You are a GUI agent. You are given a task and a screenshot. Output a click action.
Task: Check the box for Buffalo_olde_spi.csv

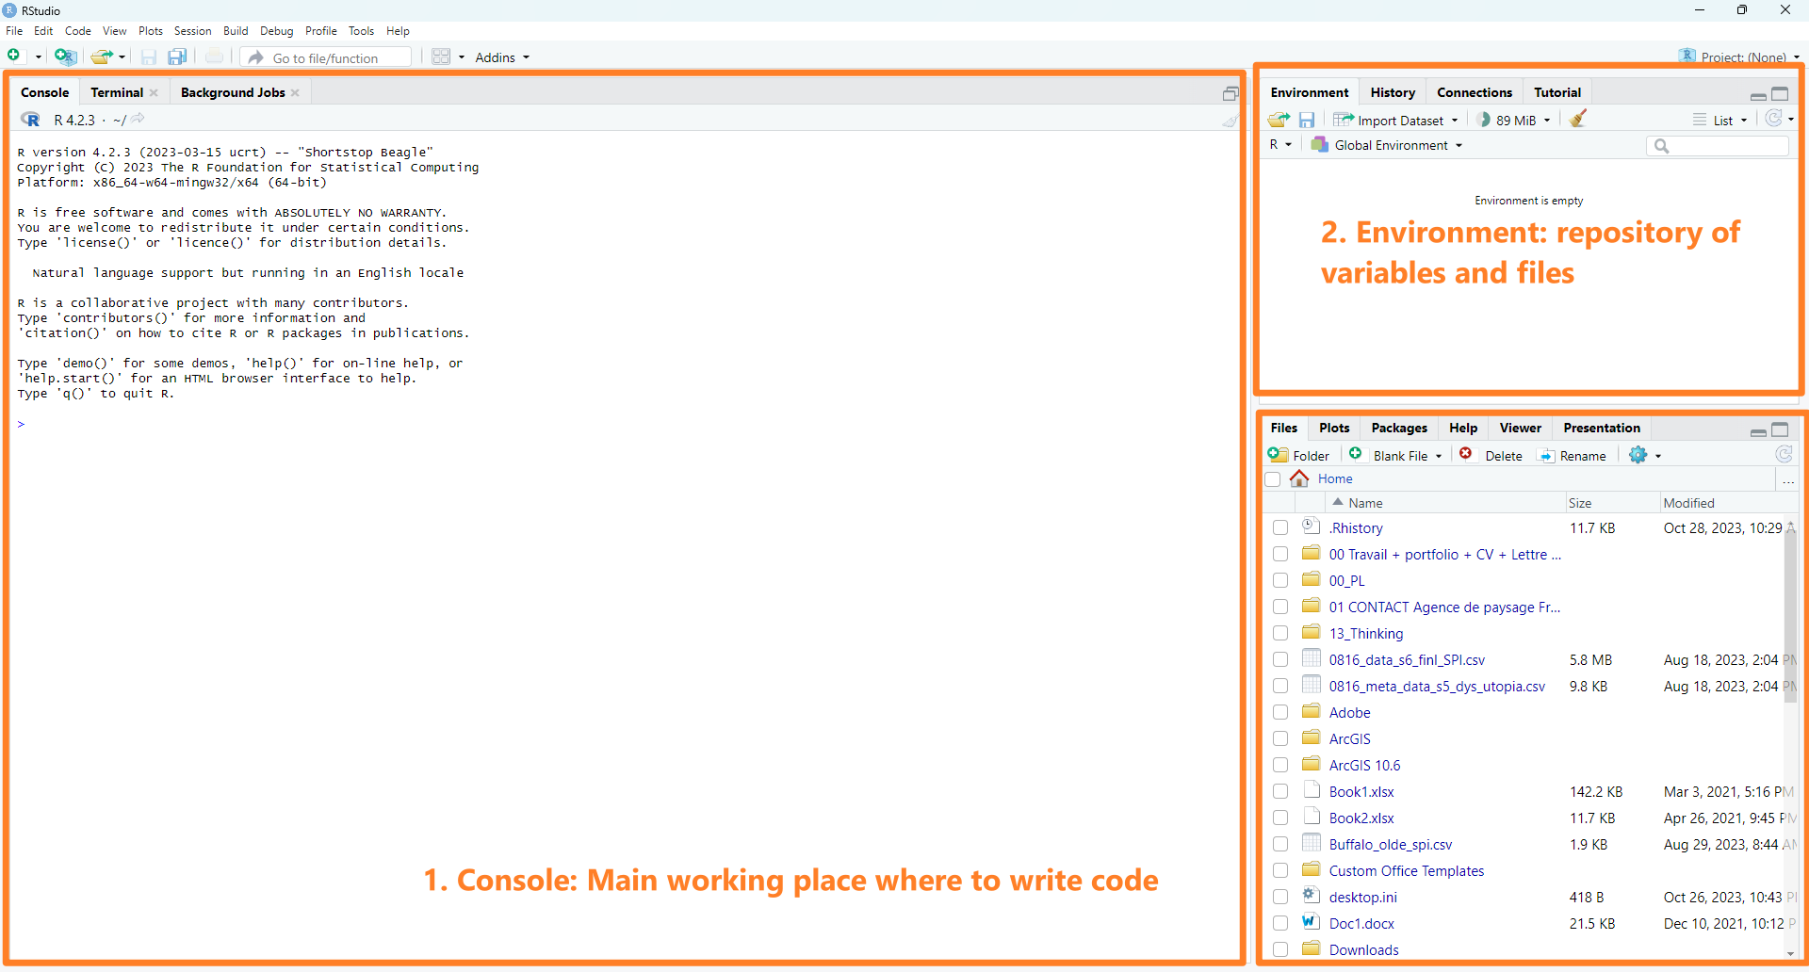pyautogui.click(x=1280, y=844)
